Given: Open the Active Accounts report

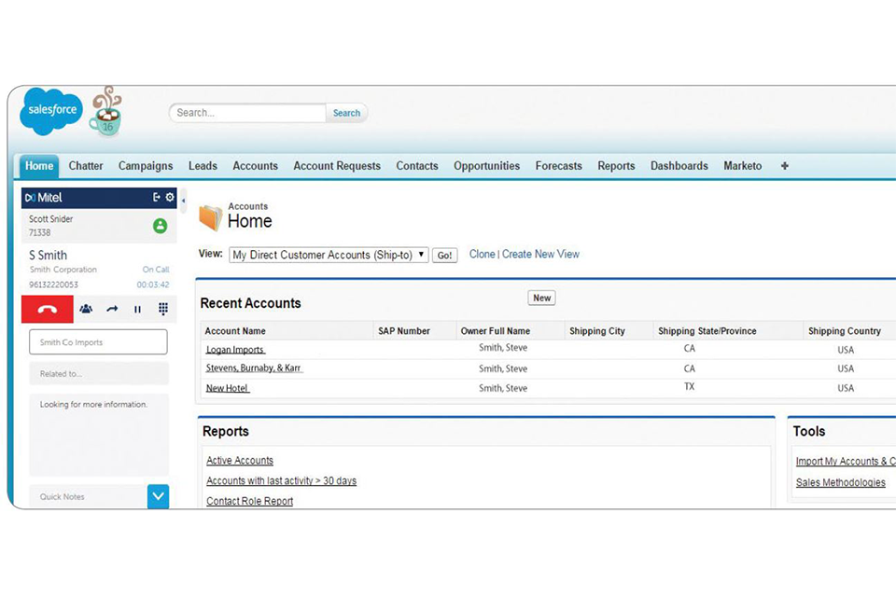Looking at the screenshot, I should pyautogui.click(x=240, y=461).
